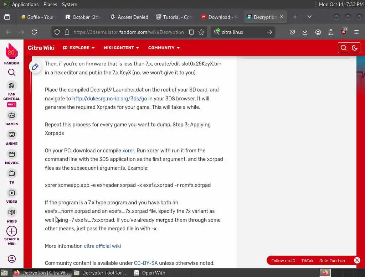
Task: Open the Movies sidebar icon
Action: [x=12, y=154]
